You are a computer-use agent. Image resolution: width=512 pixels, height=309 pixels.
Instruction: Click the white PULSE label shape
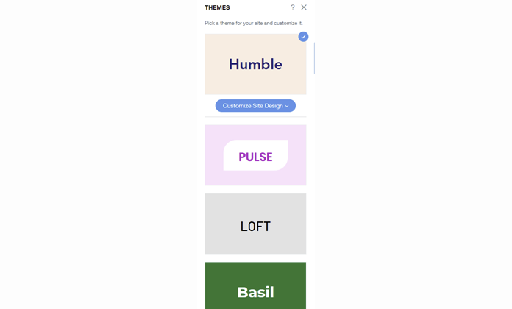click(255, 155)
